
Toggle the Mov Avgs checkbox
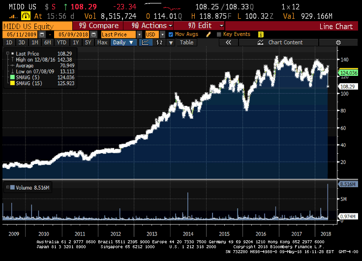pos(171,34)
